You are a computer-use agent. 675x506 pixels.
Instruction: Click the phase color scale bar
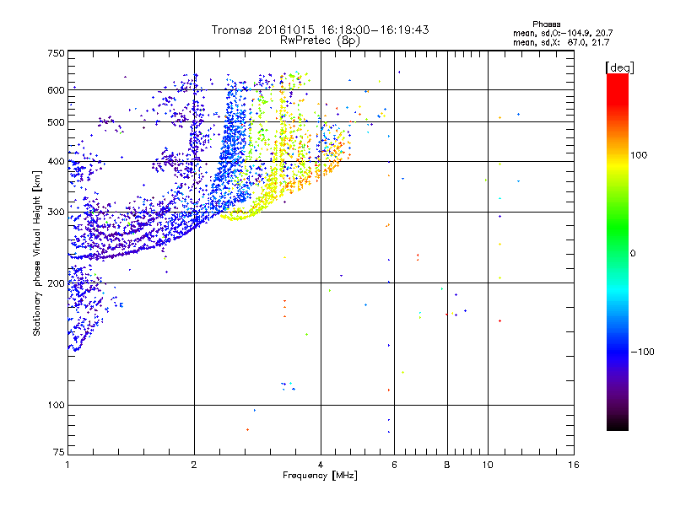click(x=618, y=251)
